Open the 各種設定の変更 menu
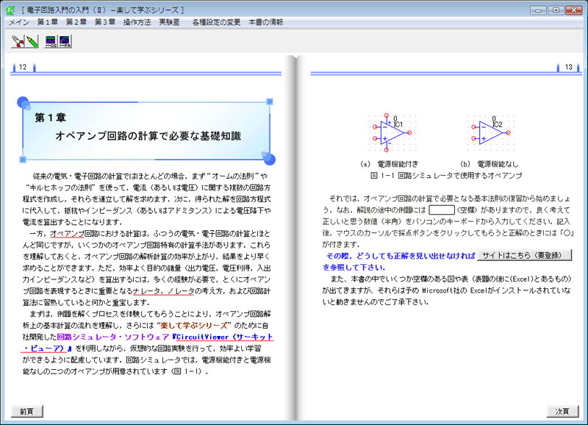 coord(215,22)
